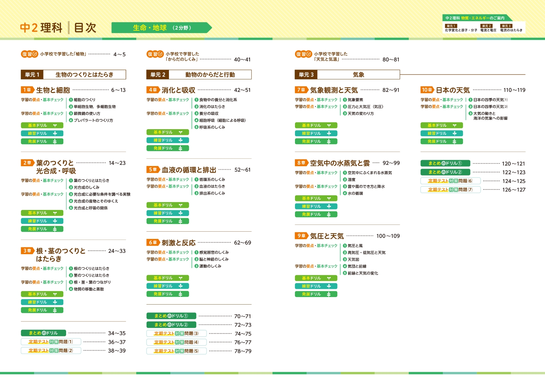Viewport: 545px width, 385px height.
Task: Click the 5章 badge next to 血液の循環と排出
Action: coord(153,170)
